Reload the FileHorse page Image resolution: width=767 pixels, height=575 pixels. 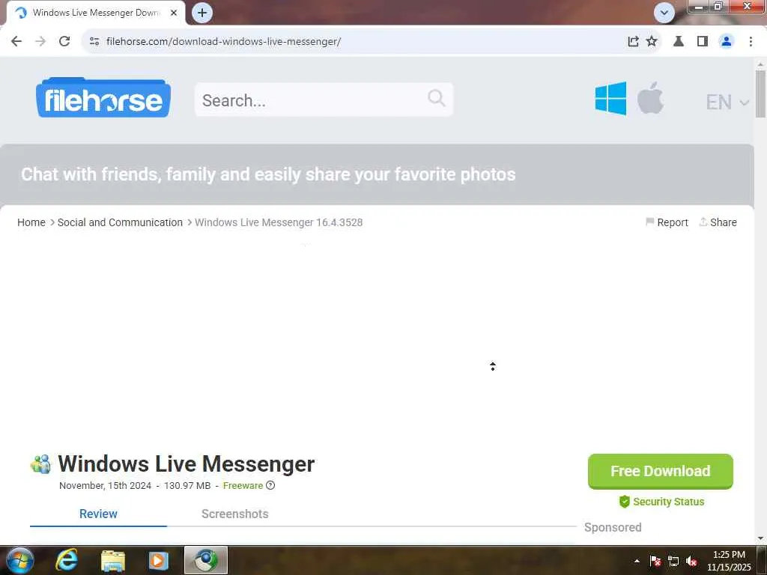(64, 42)
